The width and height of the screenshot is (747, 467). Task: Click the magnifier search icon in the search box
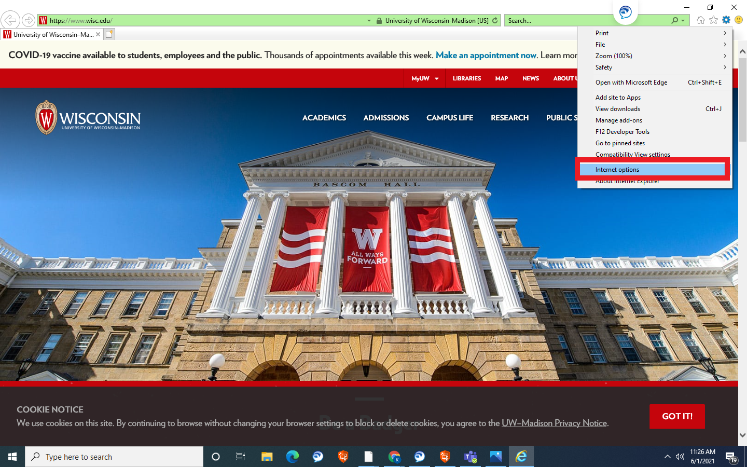[674, 21]
